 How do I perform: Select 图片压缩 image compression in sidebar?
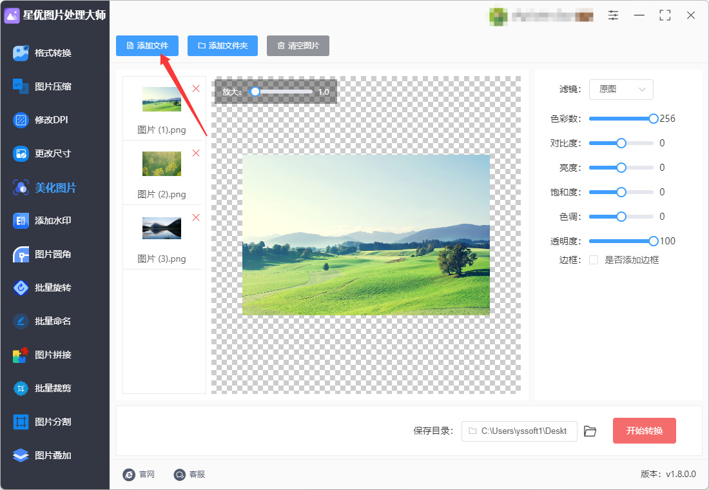(x=43, y=86)
